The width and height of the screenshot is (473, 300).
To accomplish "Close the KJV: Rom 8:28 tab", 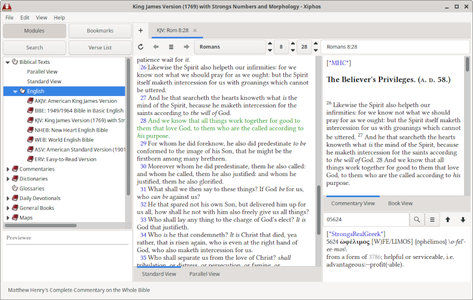I will 195,31.
